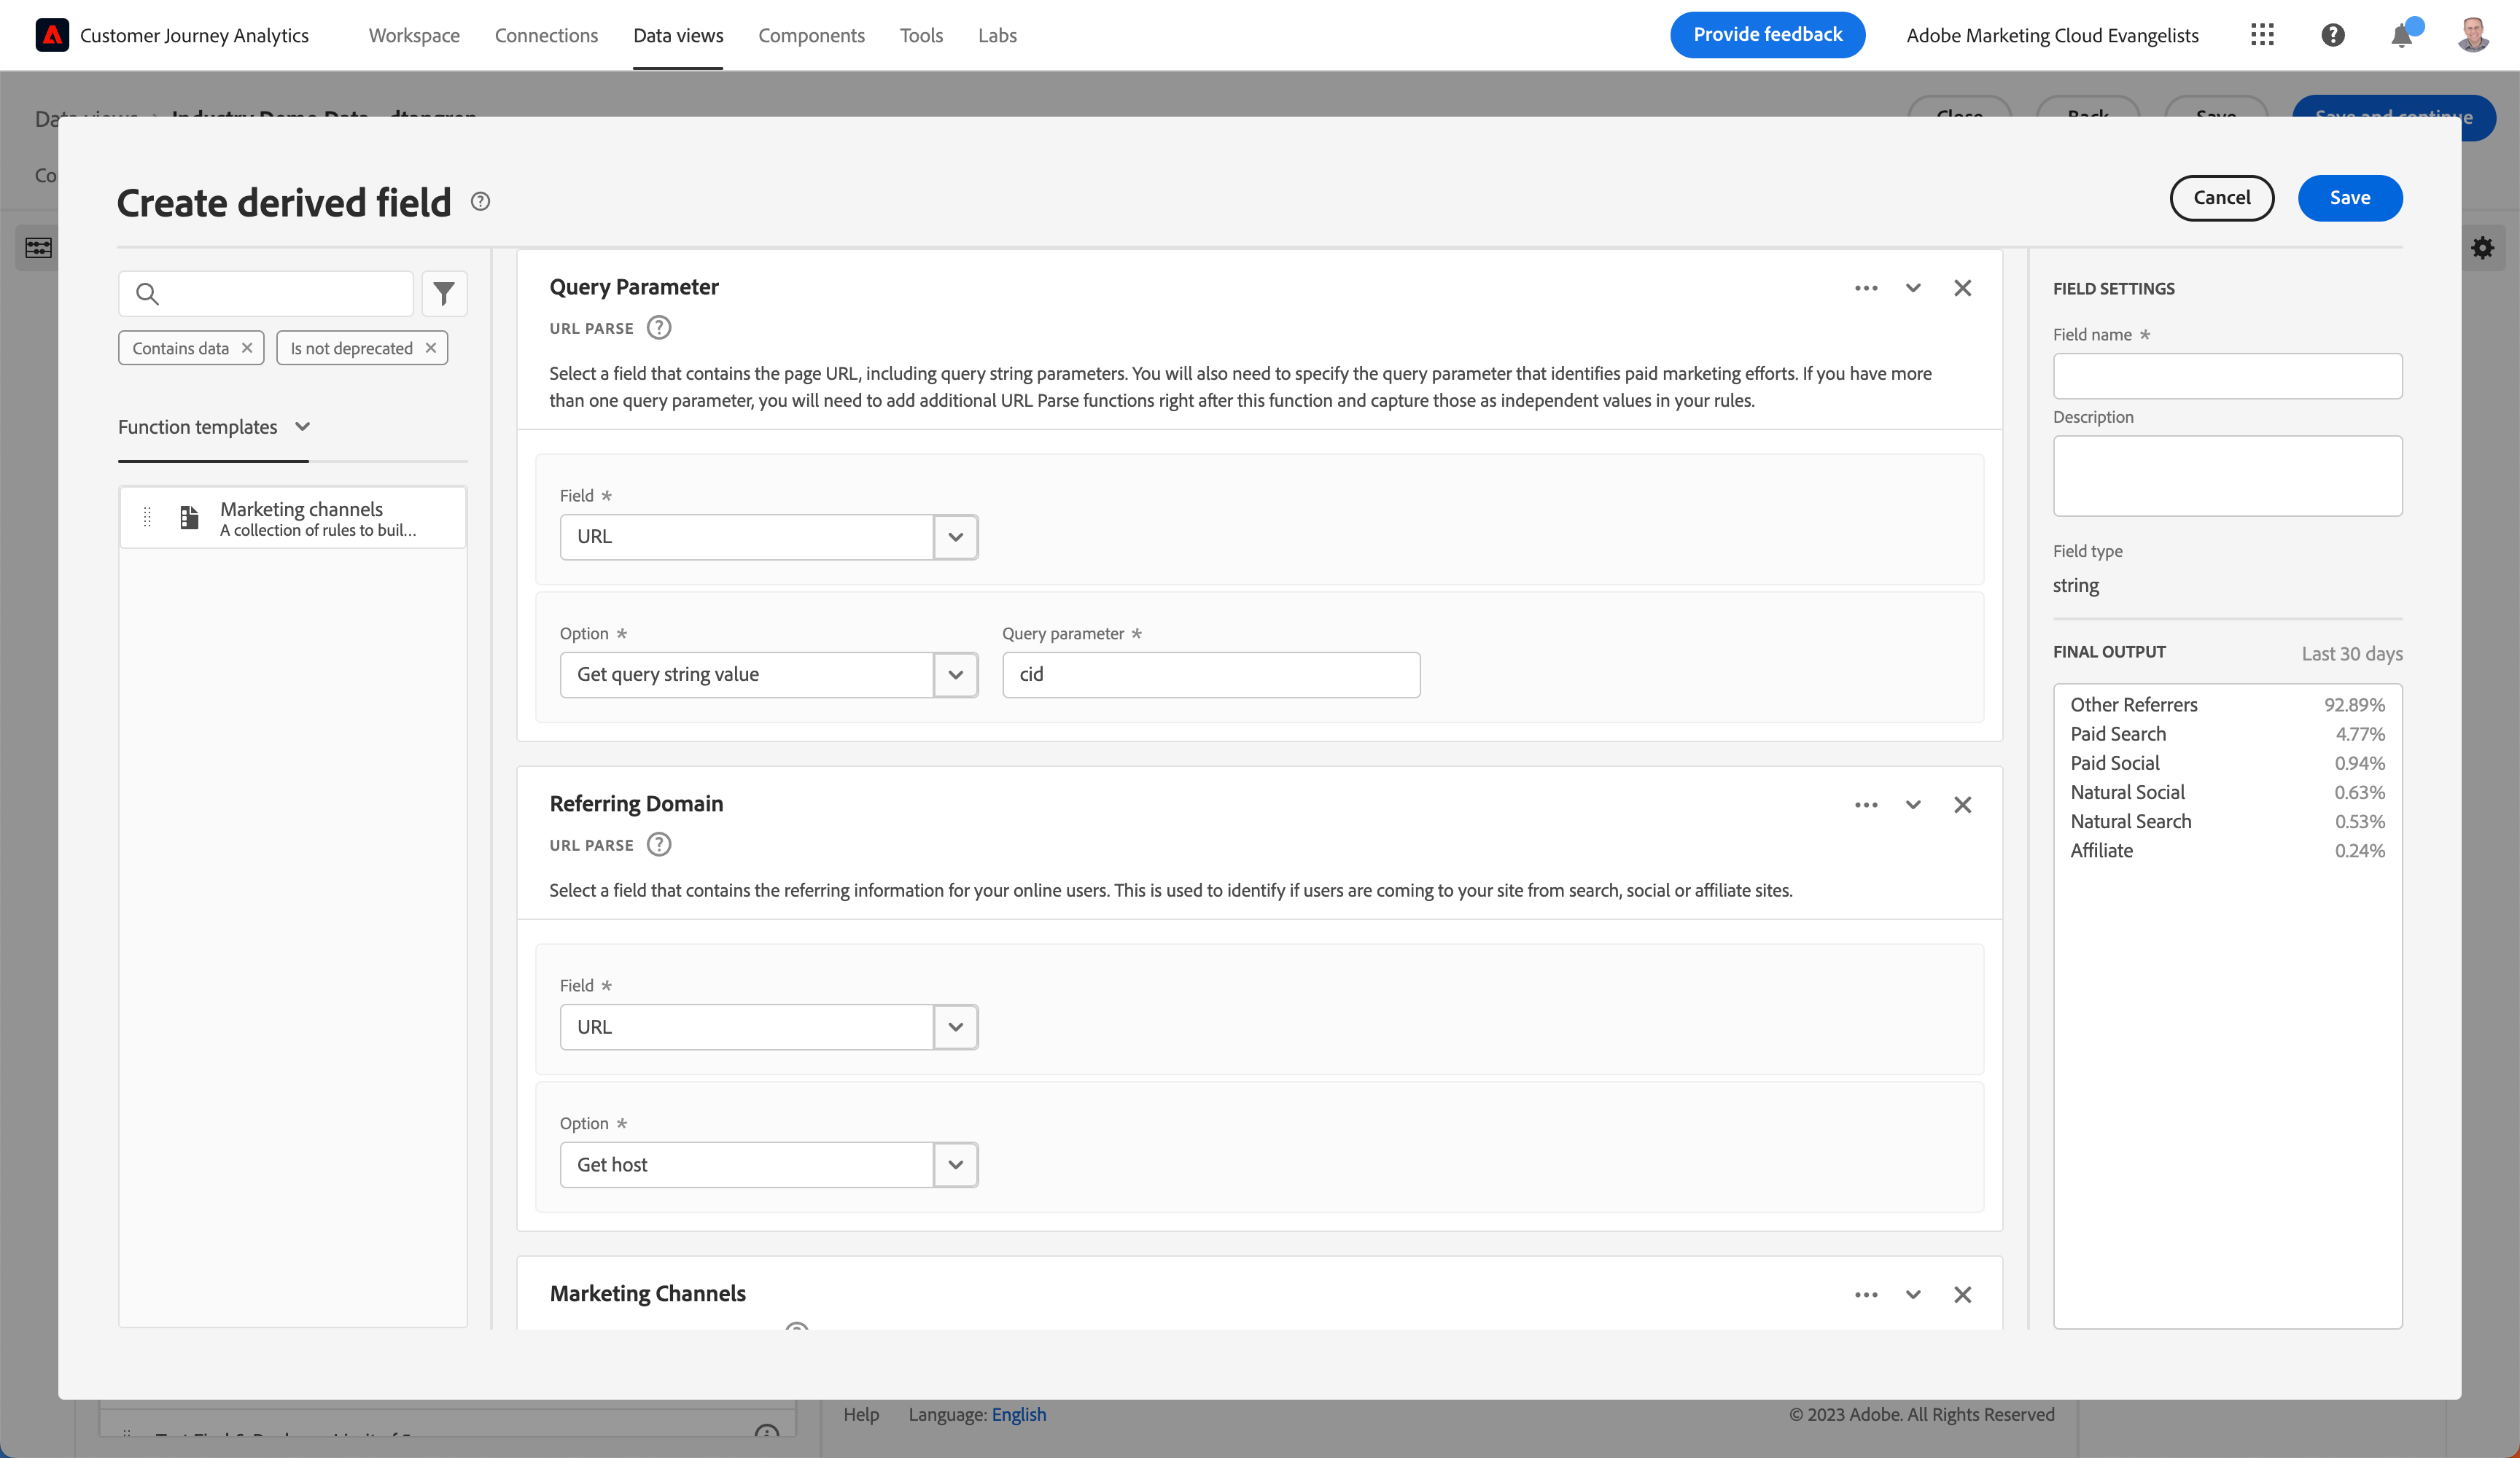Grab the Marketing channels drag handle

click(x=147, y=517)
